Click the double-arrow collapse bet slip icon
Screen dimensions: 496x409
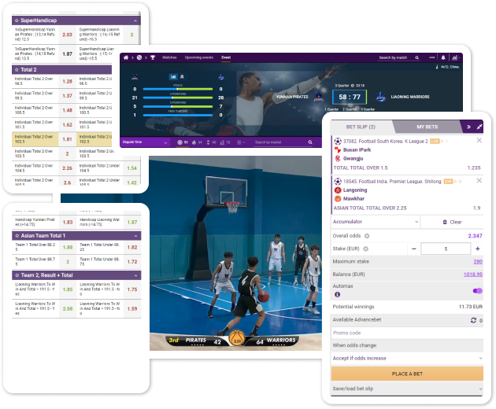point(468,127)
